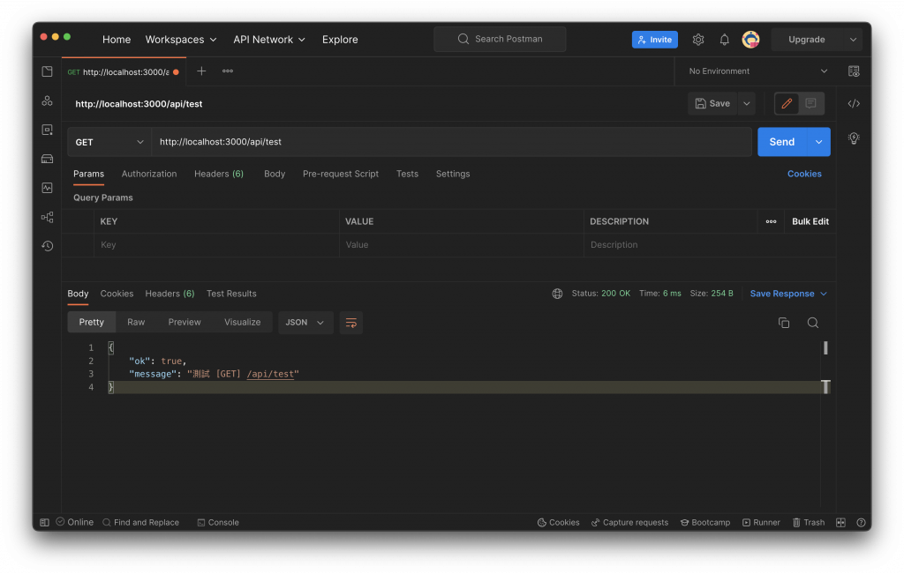Select the Visualize response view
The width and height of the screenshot is (904, 574).
[x=242, y=323]
